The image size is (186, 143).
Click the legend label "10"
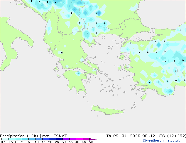click(37, 142)
